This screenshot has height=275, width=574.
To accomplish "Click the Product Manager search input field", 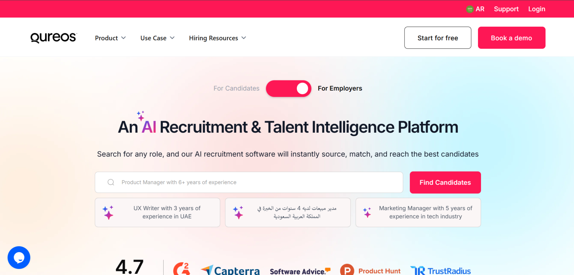I will pyautogui.click(x=249, y=182).
